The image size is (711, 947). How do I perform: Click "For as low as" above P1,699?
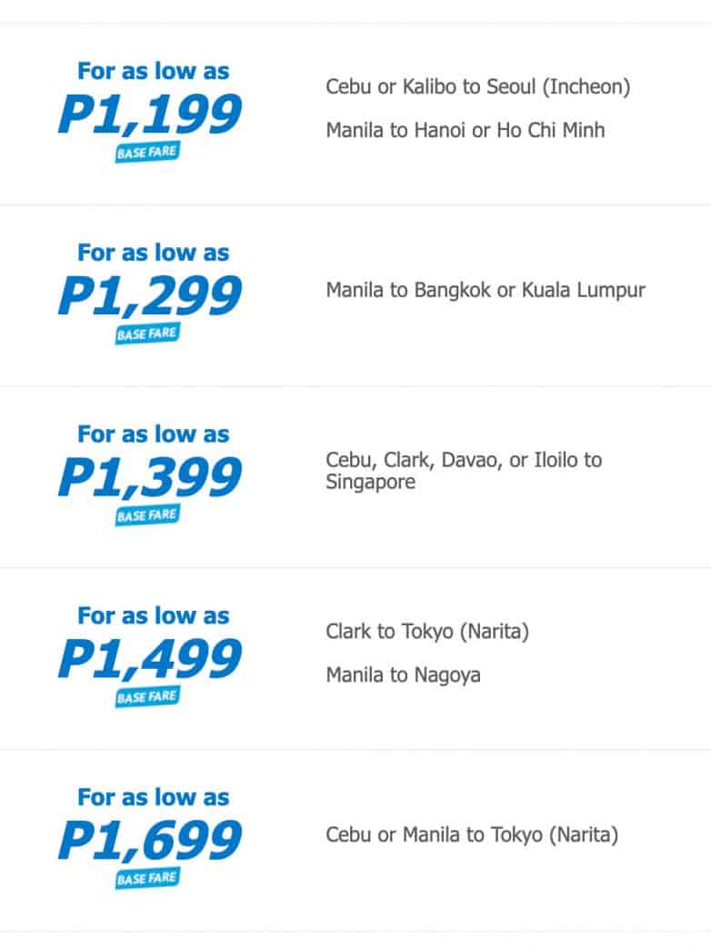[153, 798]
